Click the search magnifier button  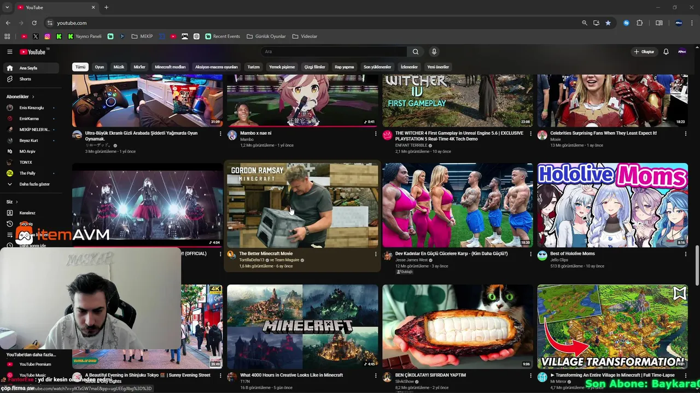tap(416, 52)
